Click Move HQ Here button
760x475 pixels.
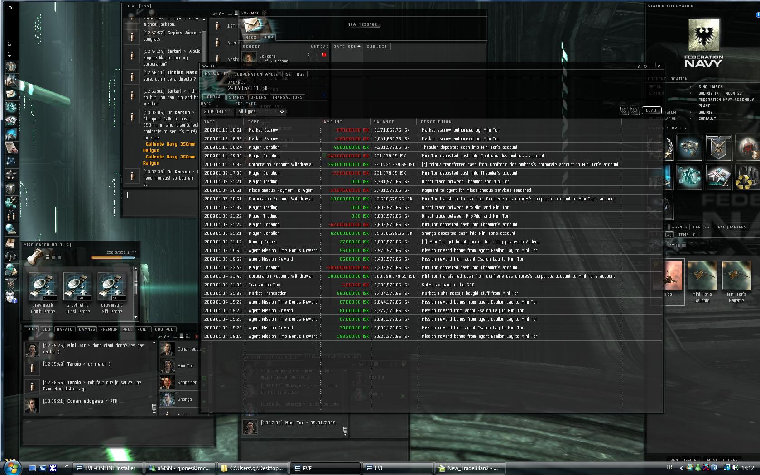722,460
